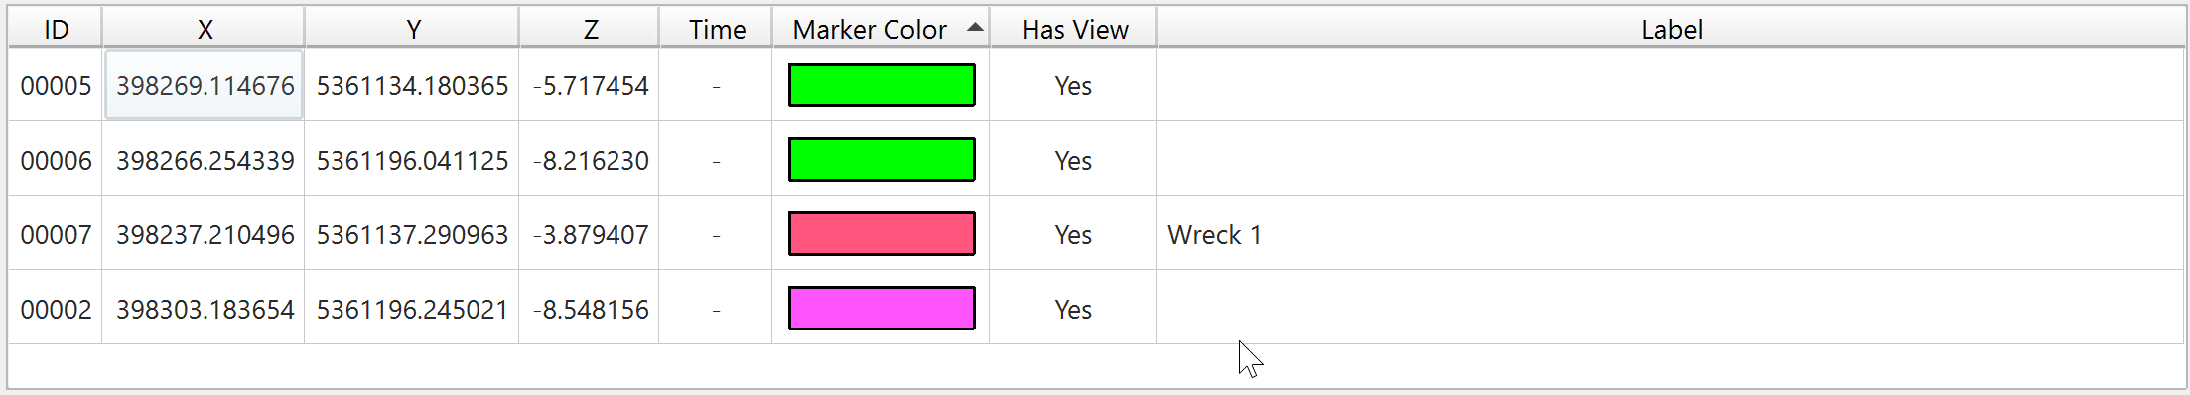Viewport: 2190px width, 395px height.
Task: Sort by X column header
Action: [204, 29]
